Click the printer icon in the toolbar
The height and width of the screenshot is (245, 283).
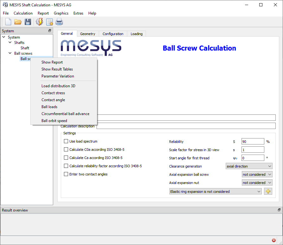click(x=59, y=22)
